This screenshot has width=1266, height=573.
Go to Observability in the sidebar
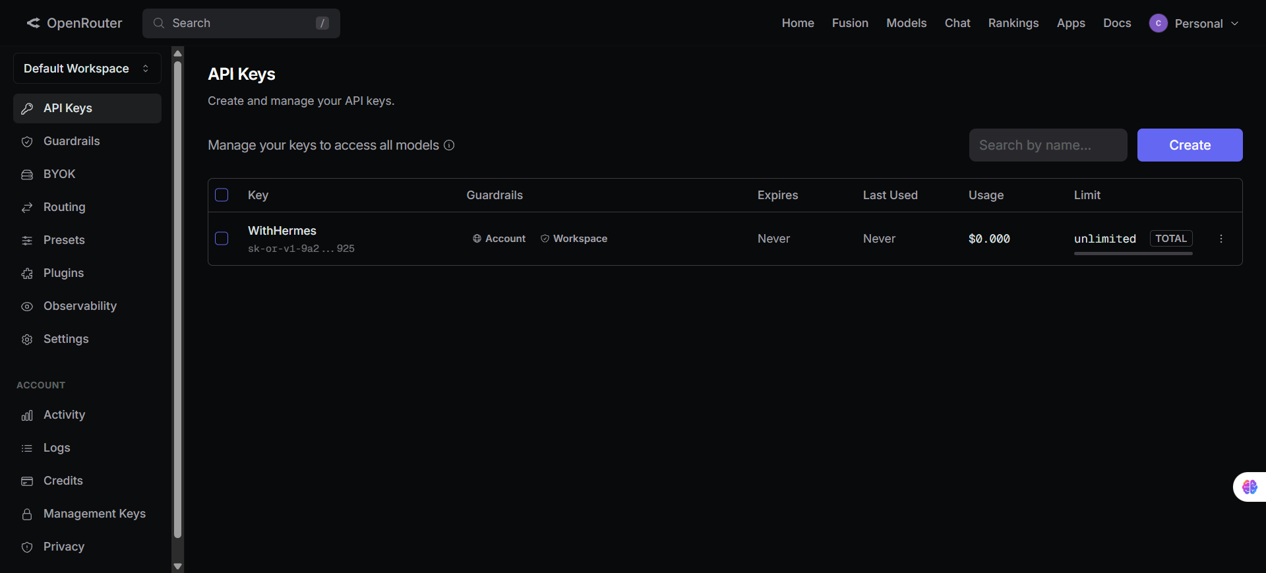87,306
